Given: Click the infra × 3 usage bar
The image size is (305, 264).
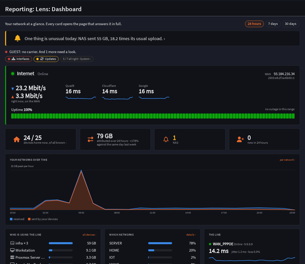Looking at the screenshot, I should click(61, 243).
